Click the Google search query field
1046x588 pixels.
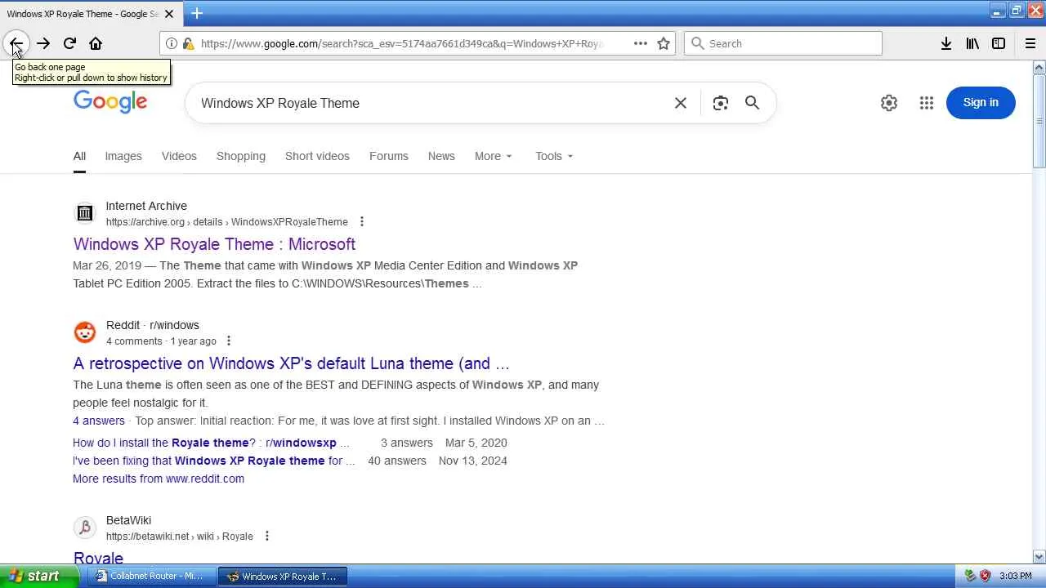(x=431, y=103)
